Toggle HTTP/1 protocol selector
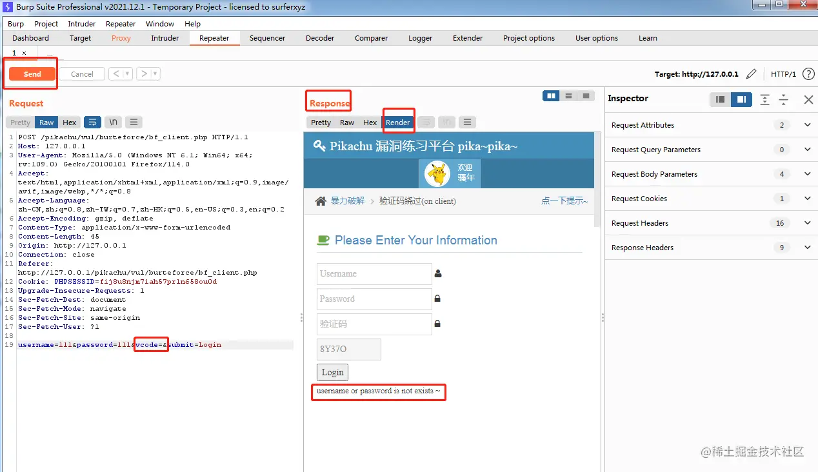 pyautogui.click(x=784, y=74)
